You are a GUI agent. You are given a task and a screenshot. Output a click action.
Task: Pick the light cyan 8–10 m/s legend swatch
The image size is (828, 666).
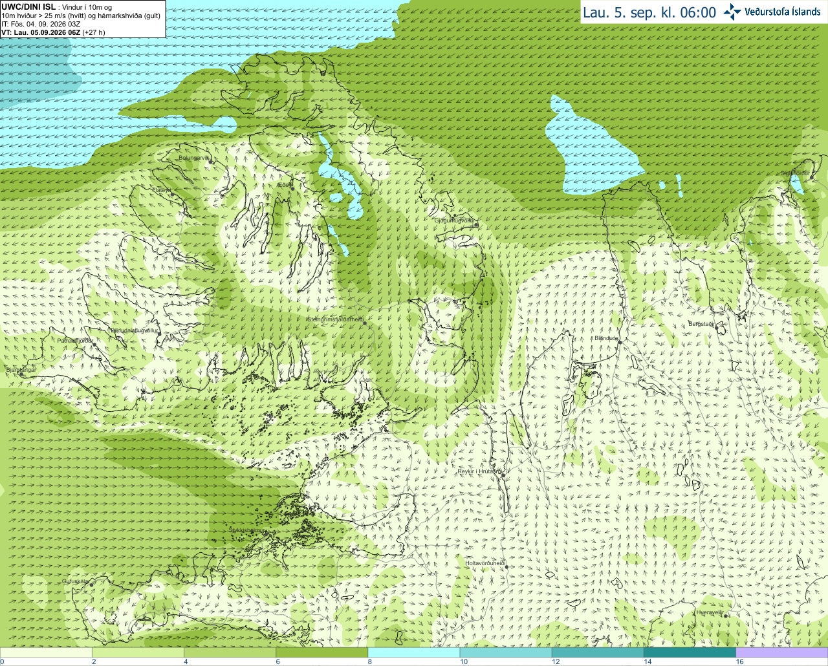[413, 652]
